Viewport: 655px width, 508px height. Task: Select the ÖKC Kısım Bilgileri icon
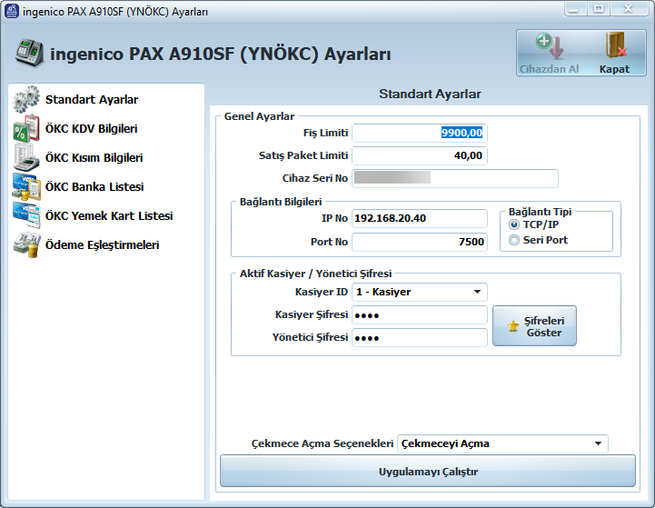[x=25, y=157]
